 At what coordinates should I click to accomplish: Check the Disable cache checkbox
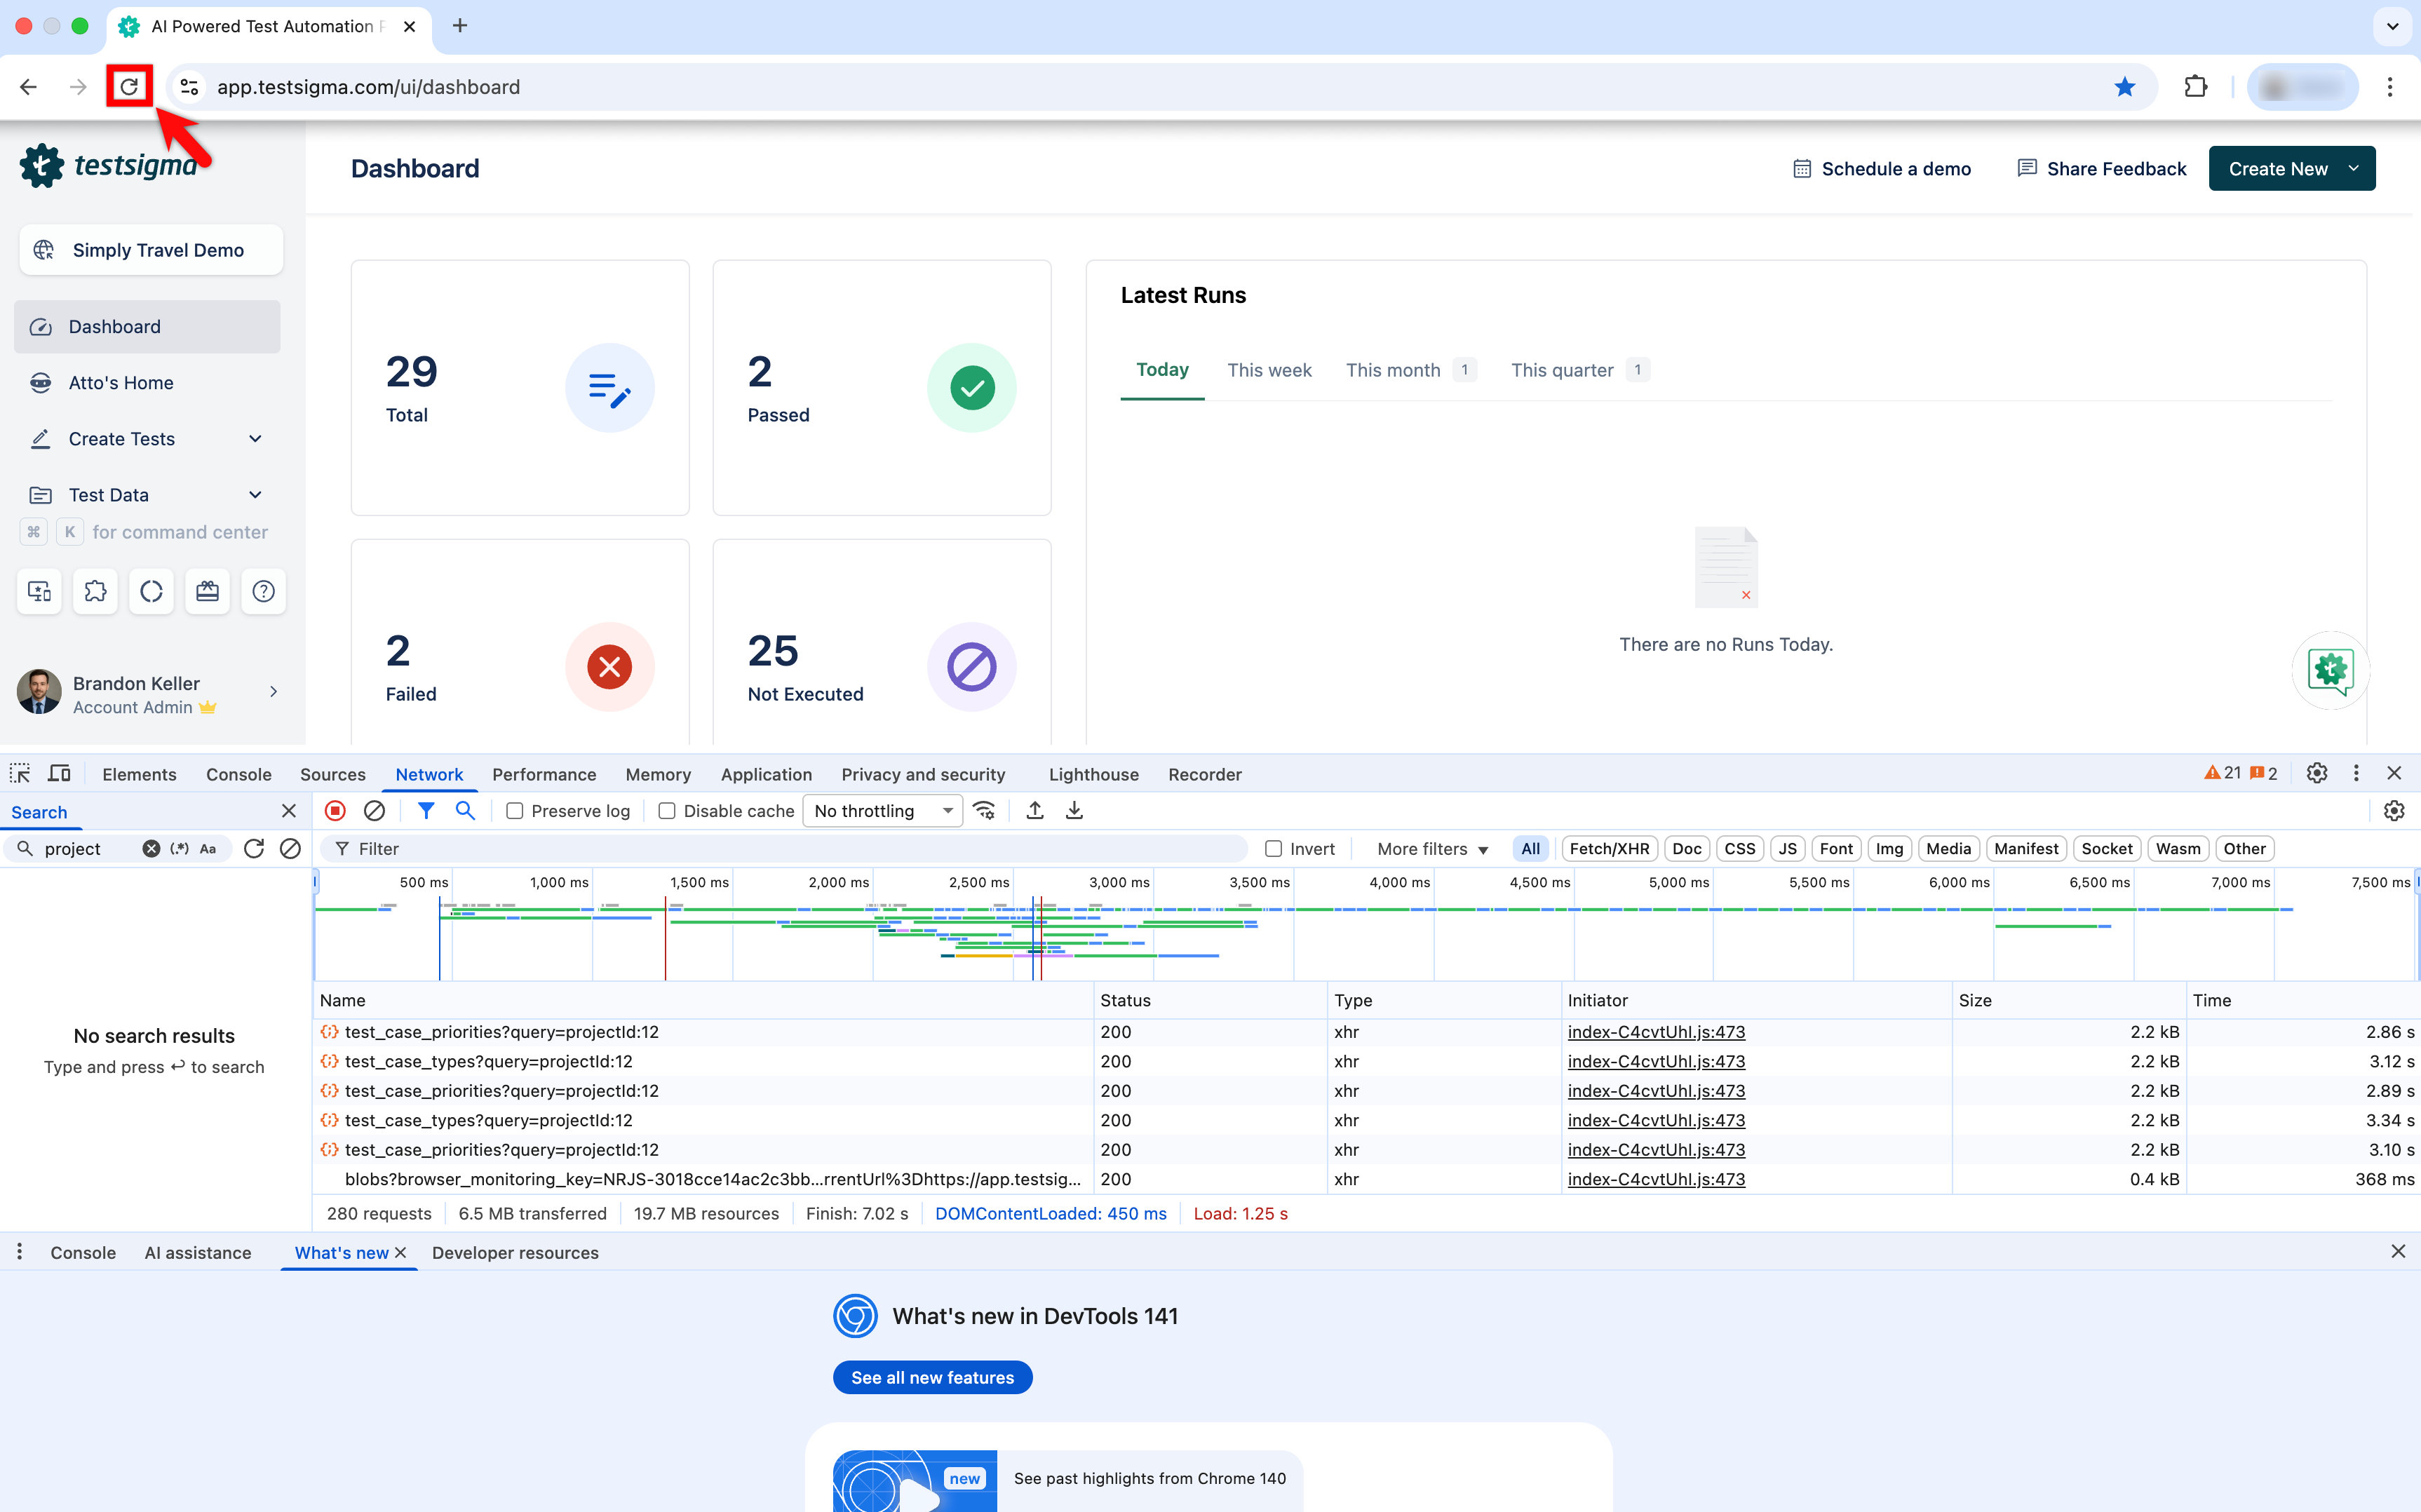667,811
